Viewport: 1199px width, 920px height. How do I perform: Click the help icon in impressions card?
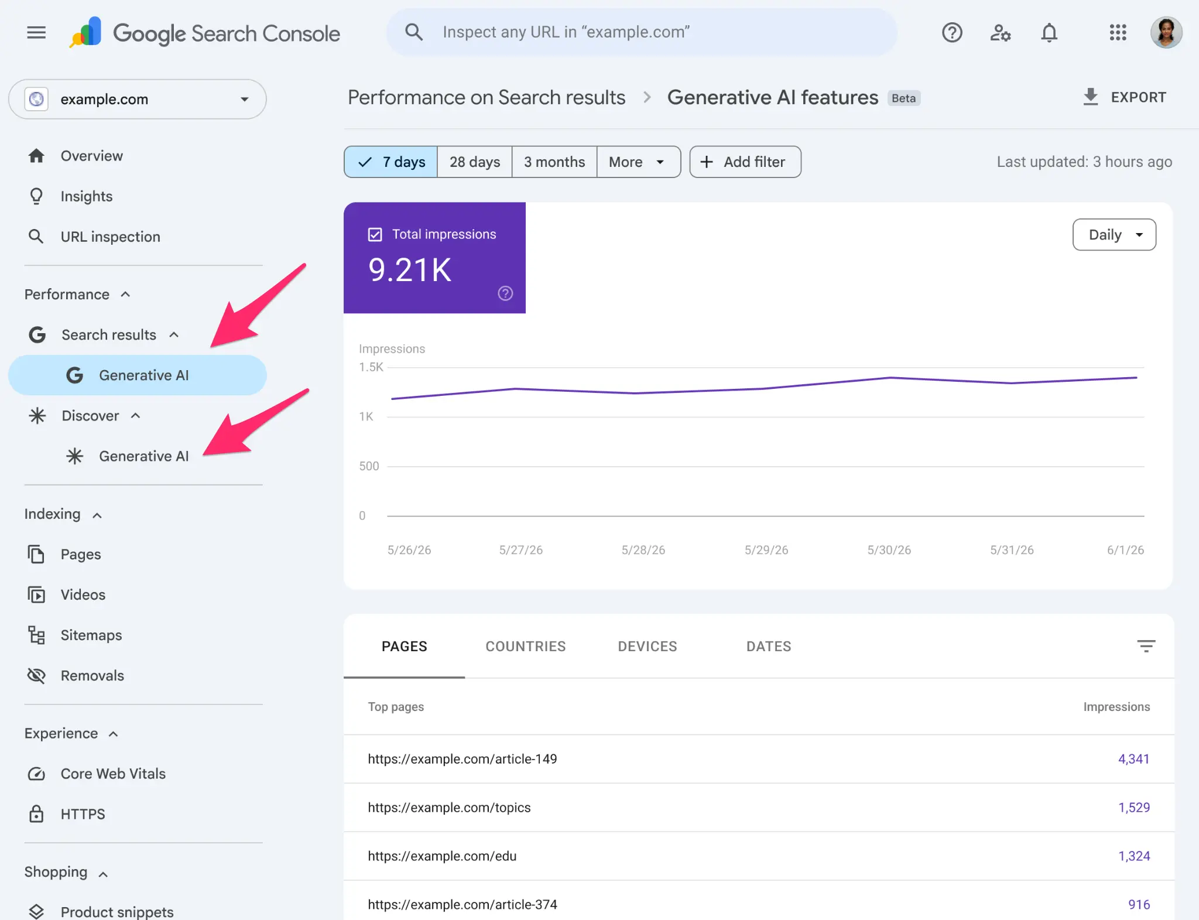[505, 293]
